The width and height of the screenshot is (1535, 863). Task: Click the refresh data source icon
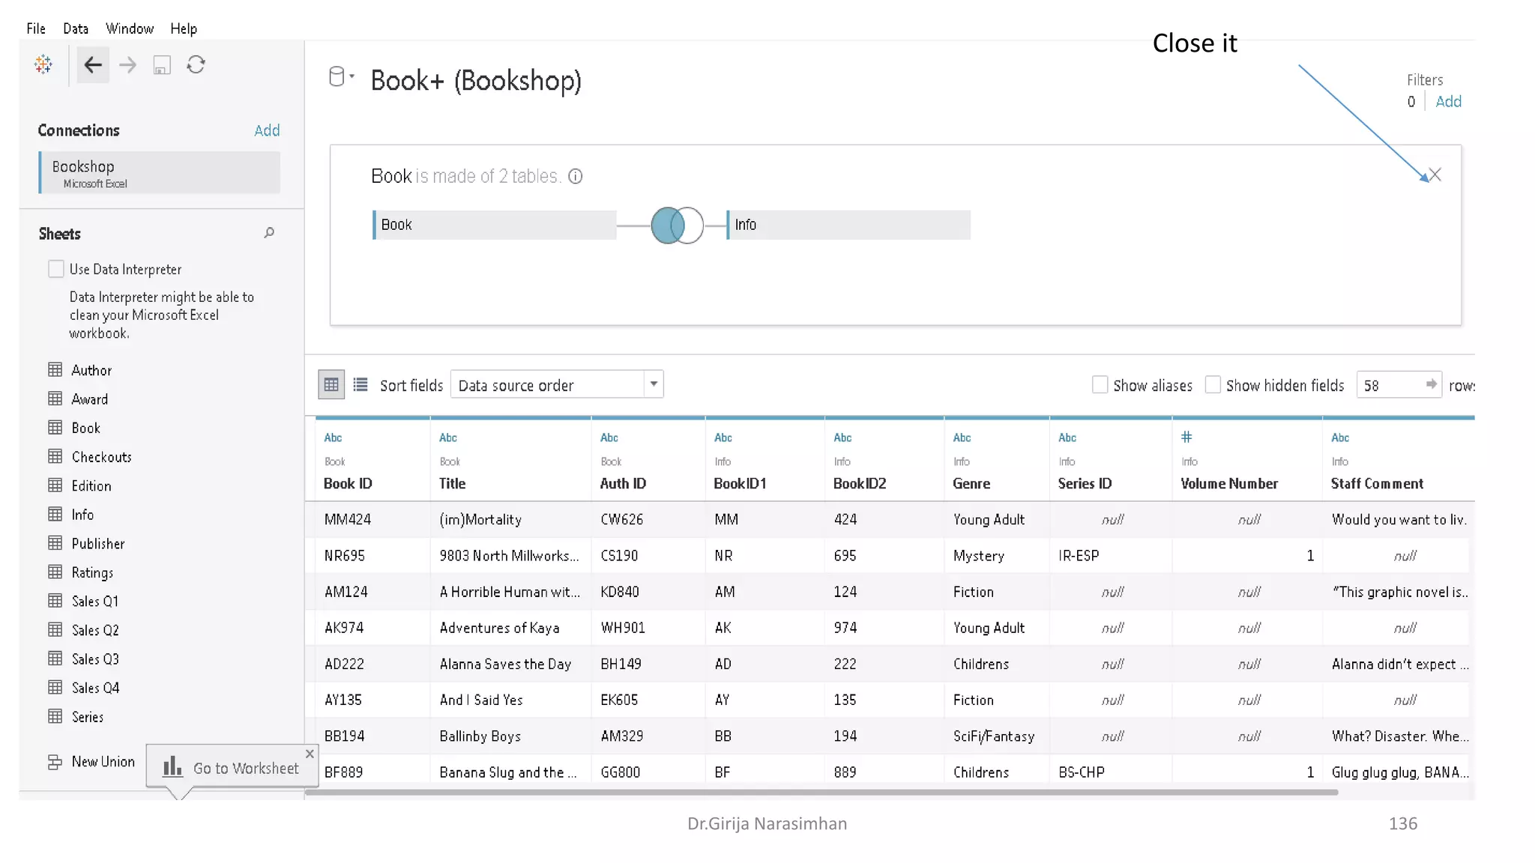click(196, 65)
